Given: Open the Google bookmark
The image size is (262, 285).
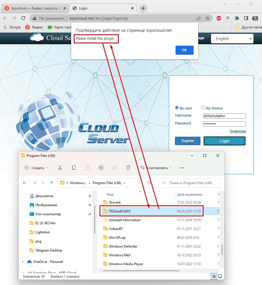Looking at the screenshot, I should tap(12, 27).
